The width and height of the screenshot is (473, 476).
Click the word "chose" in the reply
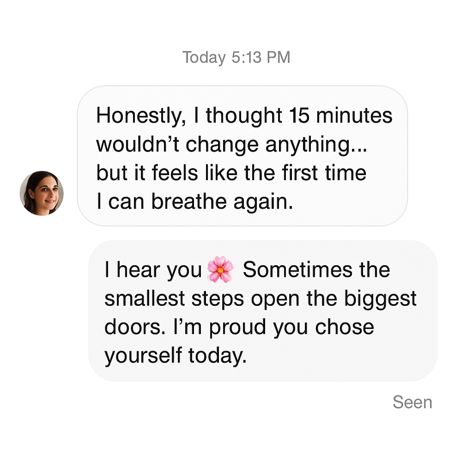coord(345,327)
